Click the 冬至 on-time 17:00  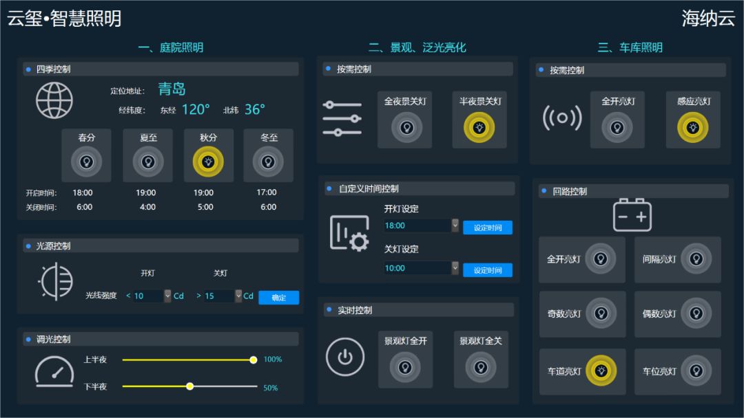coord(267,192)
